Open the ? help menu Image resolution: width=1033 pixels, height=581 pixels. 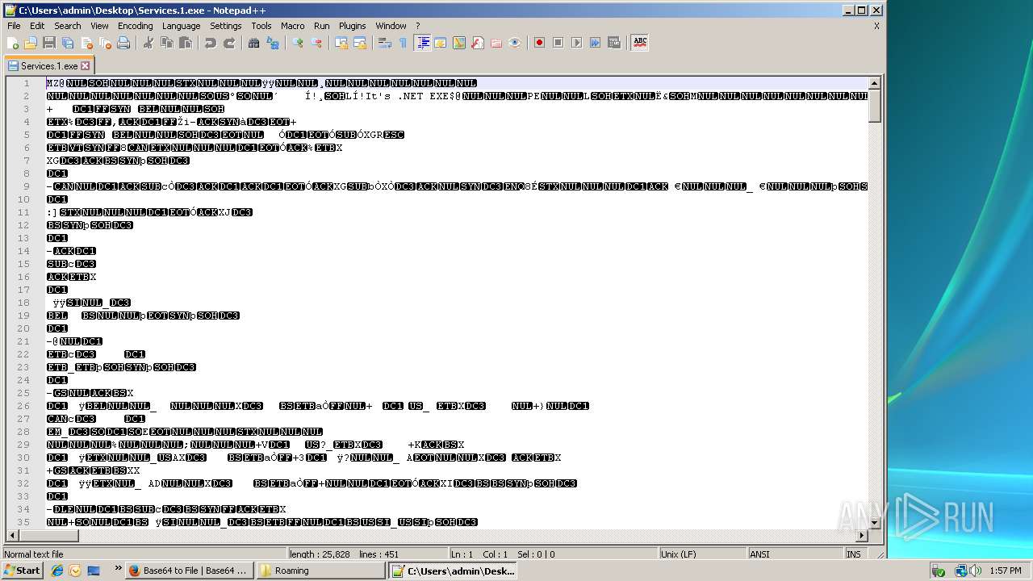tap(417, 26)
